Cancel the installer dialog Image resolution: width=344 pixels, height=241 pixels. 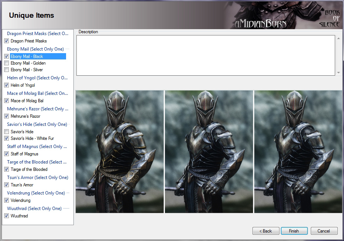(x=324, y=231)
